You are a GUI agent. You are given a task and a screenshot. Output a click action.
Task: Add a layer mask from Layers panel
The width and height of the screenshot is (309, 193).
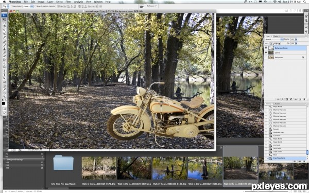(x=287, y=99)
